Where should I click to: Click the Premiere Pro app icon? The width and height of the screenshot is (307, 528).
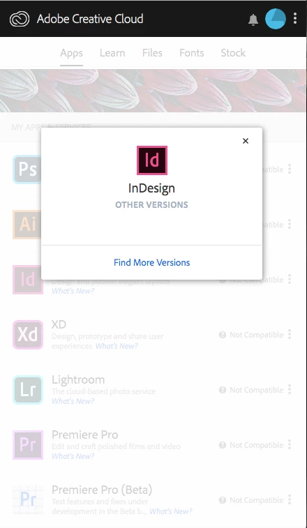tap(28, 445)
